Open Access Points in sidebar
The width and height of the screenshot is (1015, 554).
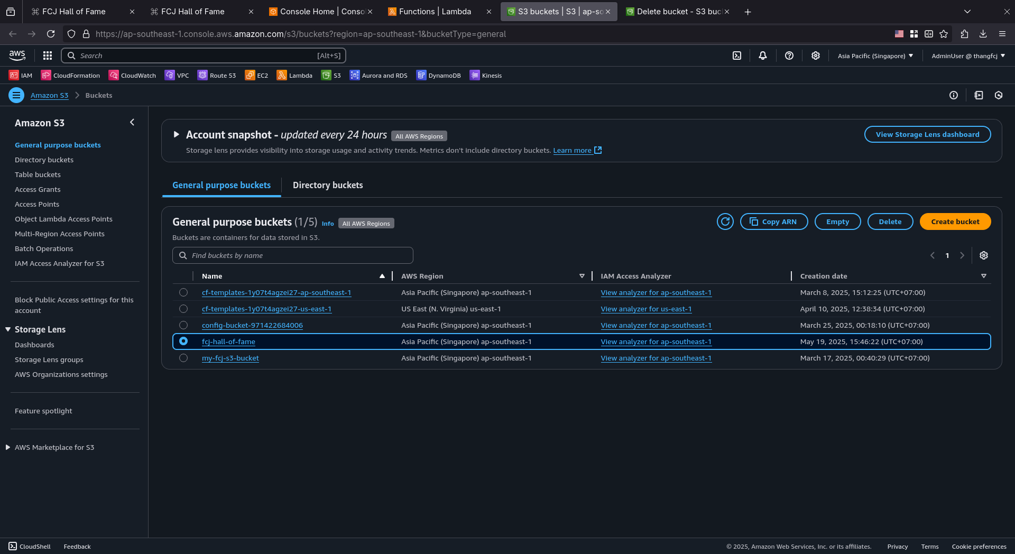click(37, 204)
